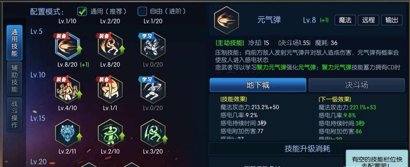This screenshot has height=167, width=410.
Task: Toggle the 通用（推荐）checkbox
Action: 82,11
